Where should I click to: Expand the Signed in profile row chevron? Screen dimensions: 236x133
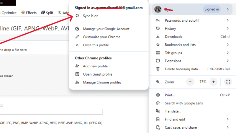tap(228, 9)
